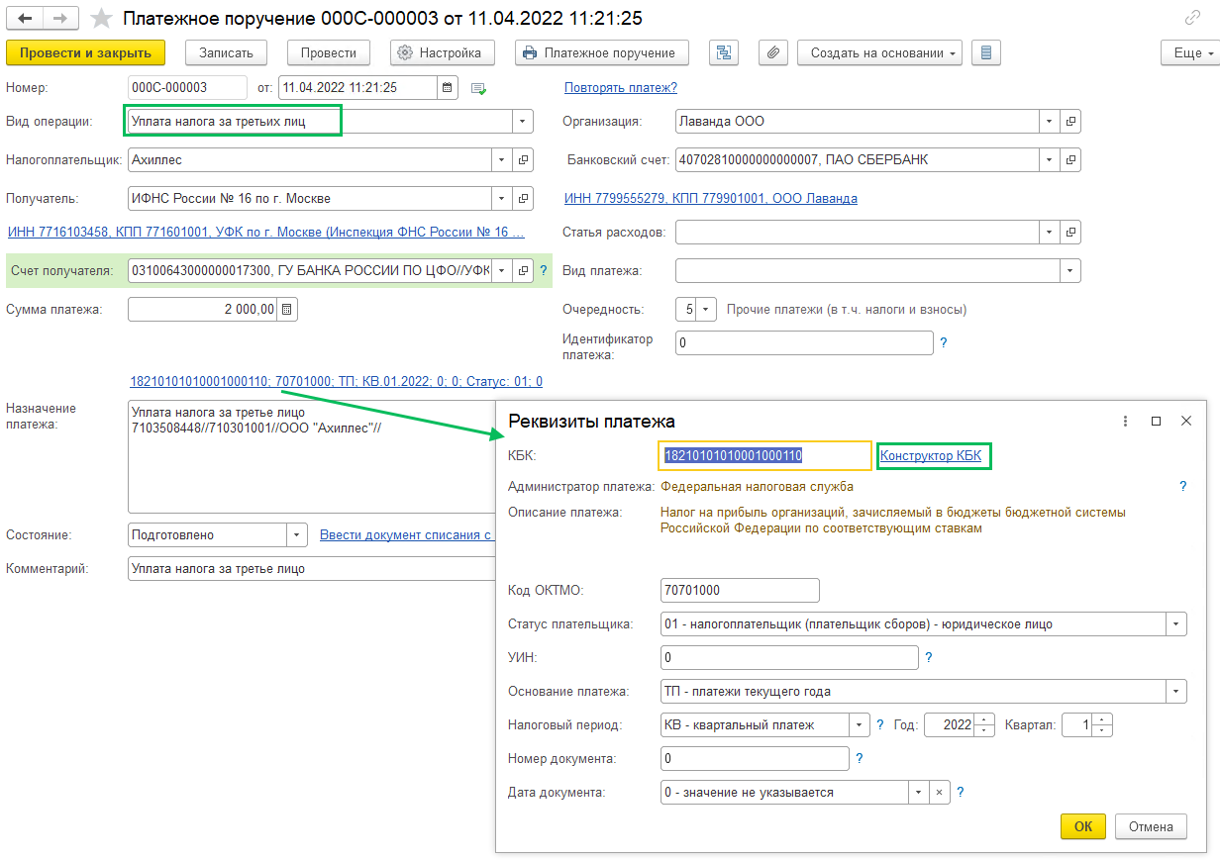
Task: Expand Основание платежа dropdown
Action: click(1176, 692)
